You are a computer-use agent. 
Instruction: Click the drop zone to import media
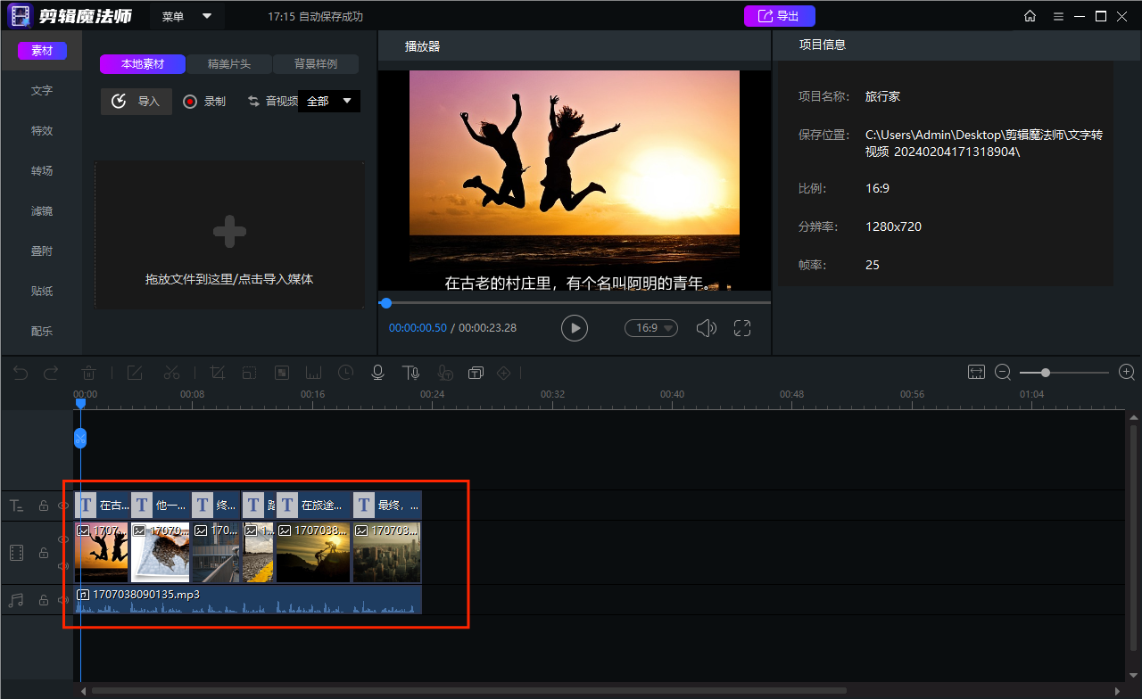coord(229,234)
